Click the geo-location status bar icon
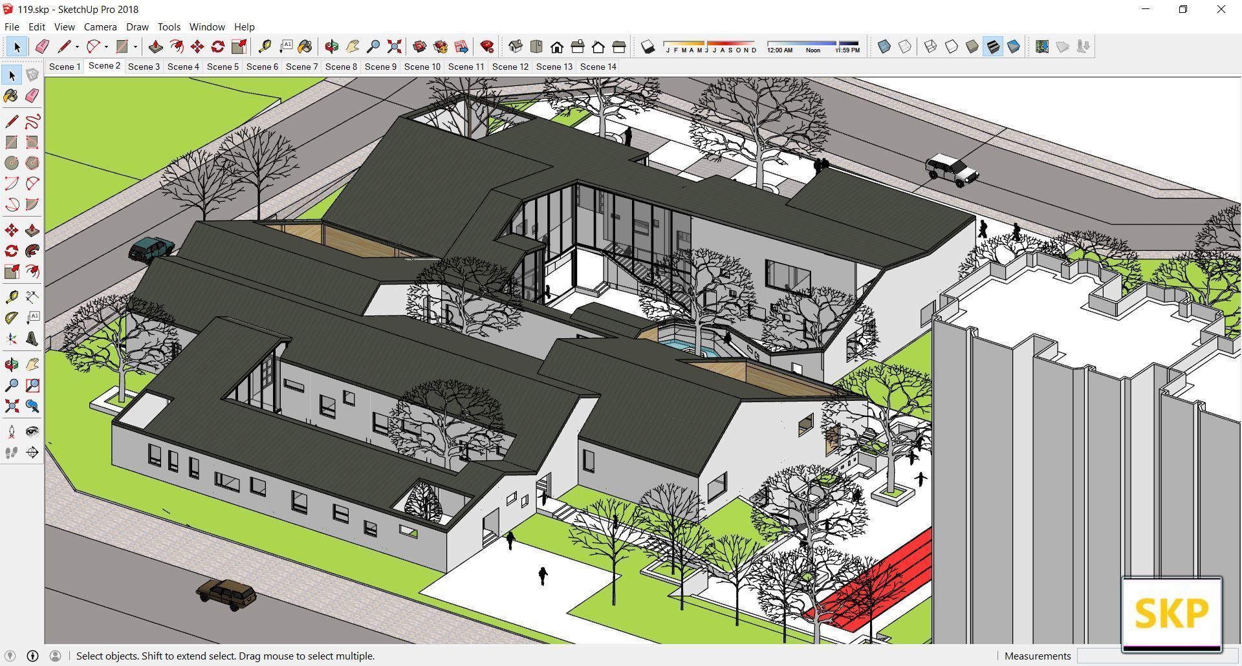Viewport: 1242px width, 666px height. pyautogui.click(x=10, y=656)
